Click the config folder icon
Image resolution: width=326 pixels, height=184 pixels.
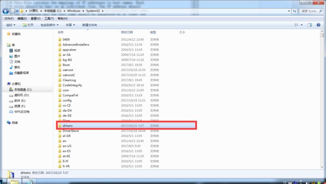tap(60, 100)
